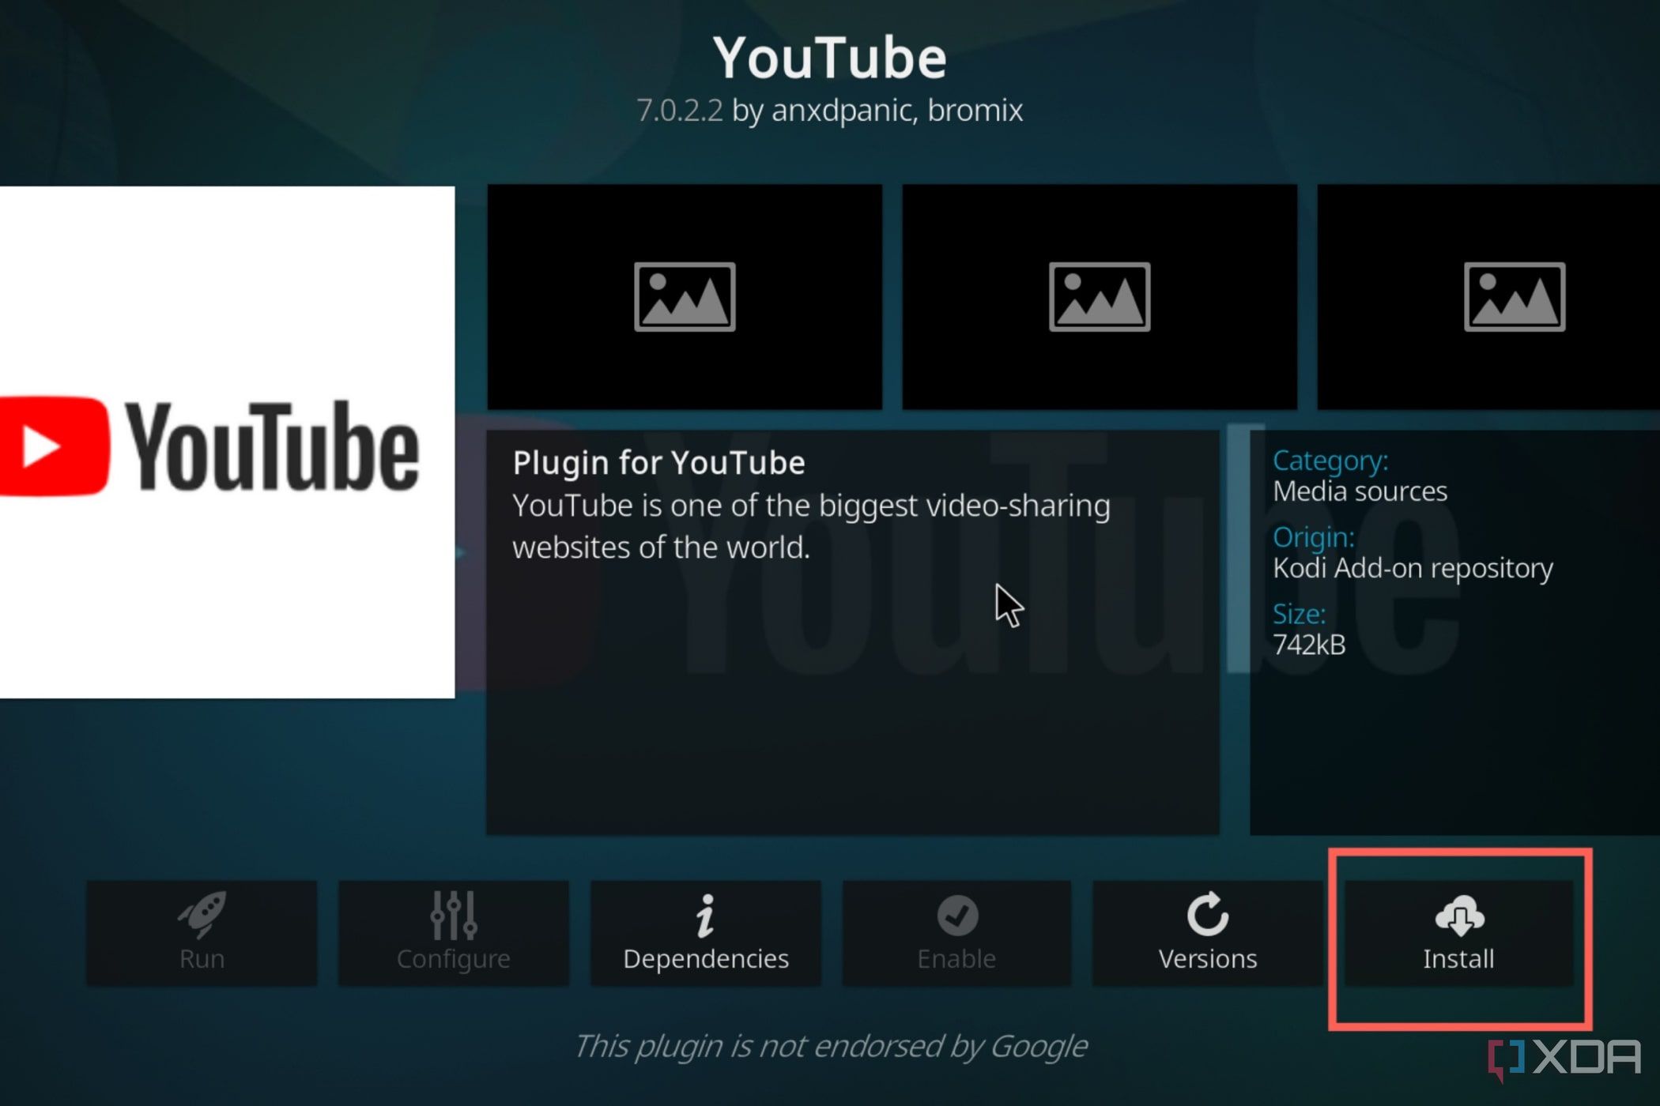Click the Configure button
Screen dimensions: 1660x1106
point(454,934)
